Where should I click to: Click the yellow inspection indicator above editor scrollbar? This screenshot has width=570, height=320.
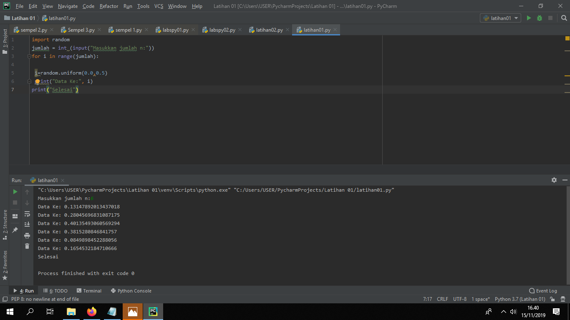[x=567, y=38]
